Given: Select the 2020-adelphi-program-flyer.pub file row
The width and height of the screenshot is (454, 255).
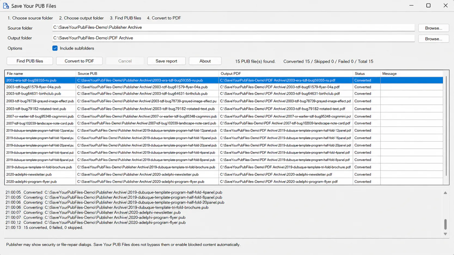Looking at the screenshot, I should (x=224, y=182).
